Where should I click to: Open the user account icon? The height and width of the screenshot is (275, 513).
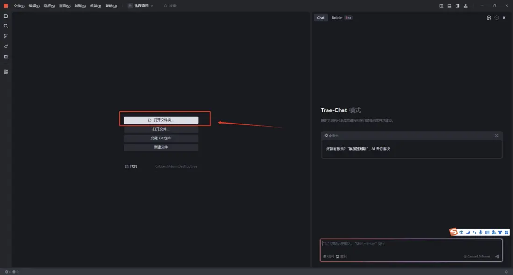tap(465, 6)
